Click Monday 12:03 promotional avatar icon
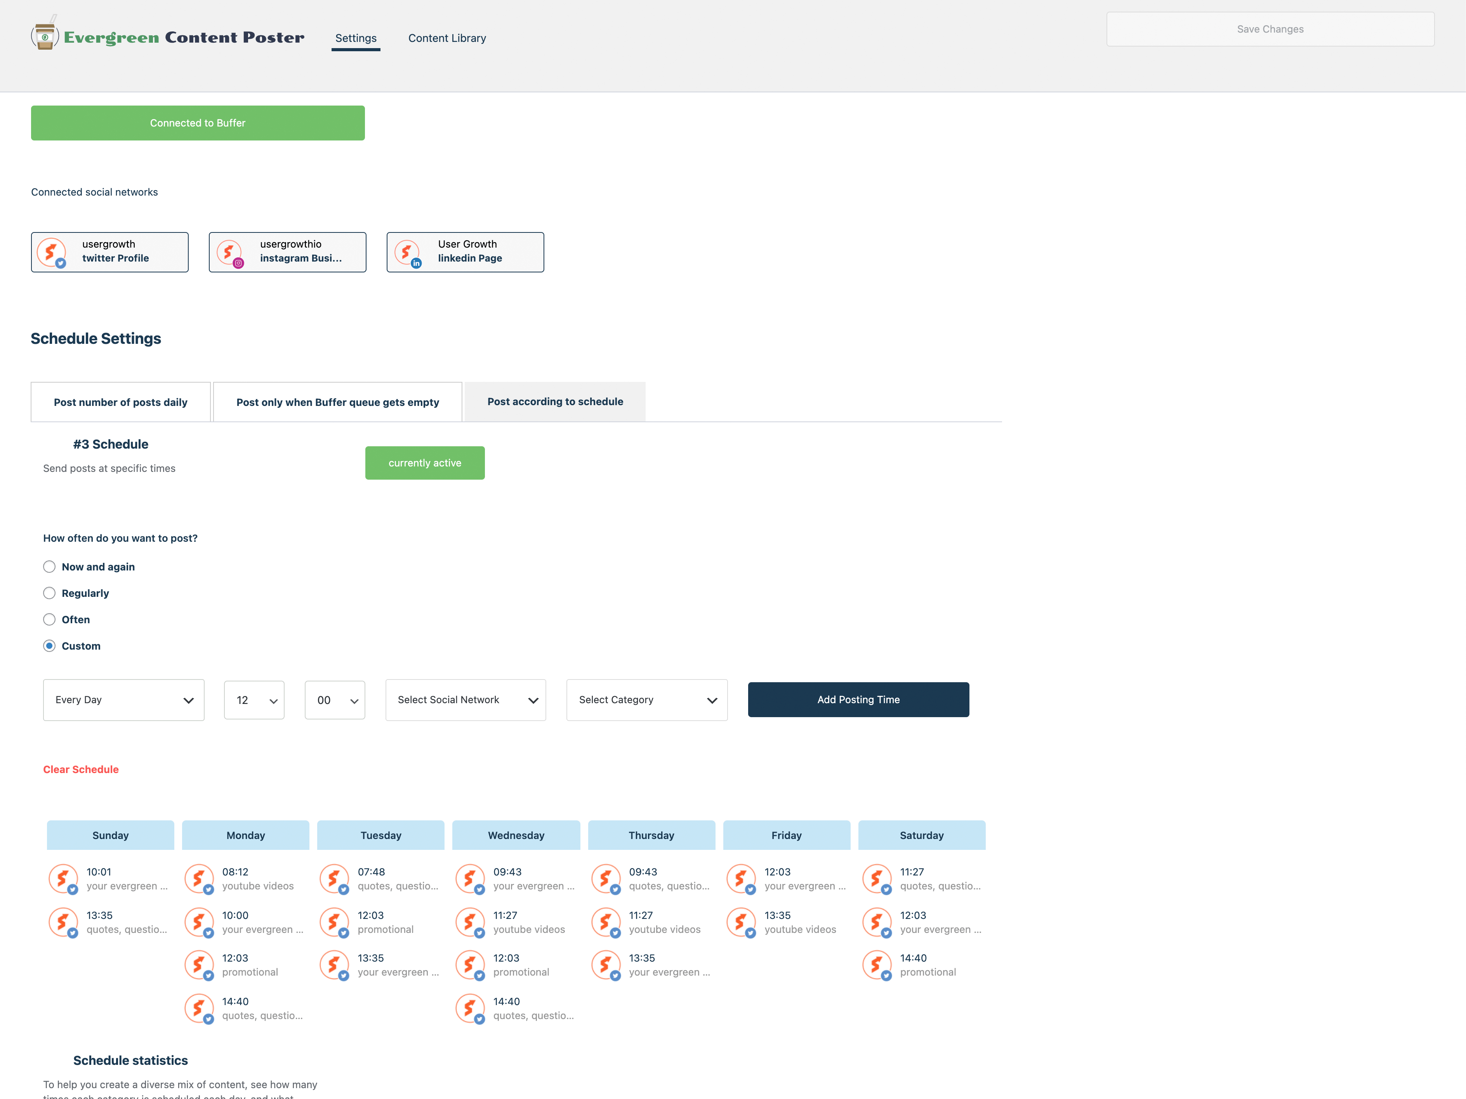1466x1099 pixels. 199,965
